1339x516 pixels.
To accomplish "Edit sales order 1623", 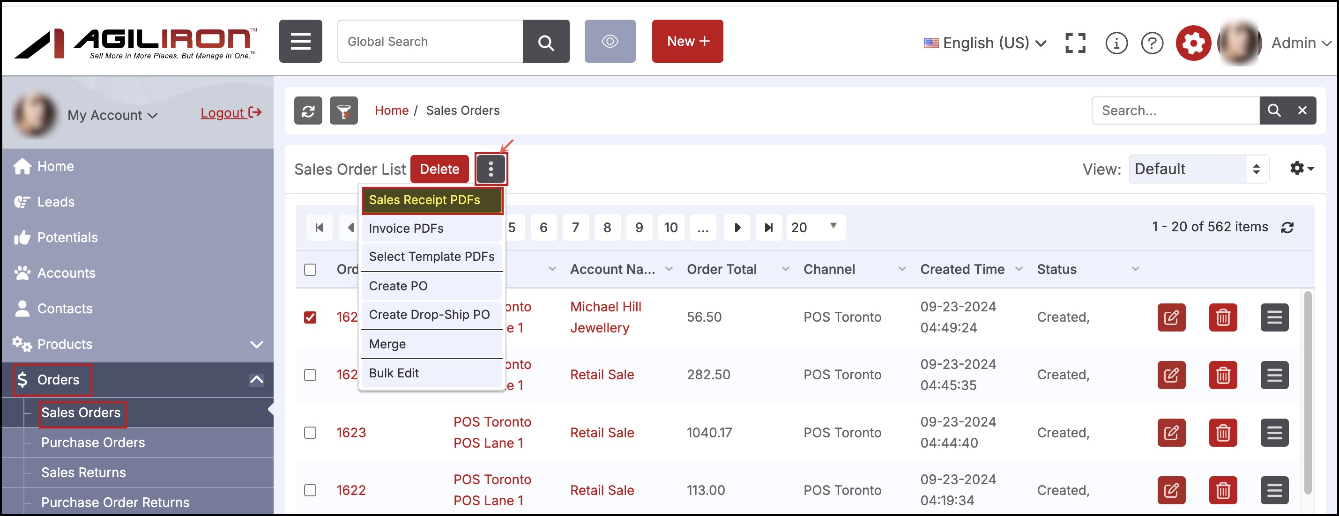I will pos(1171,433).
